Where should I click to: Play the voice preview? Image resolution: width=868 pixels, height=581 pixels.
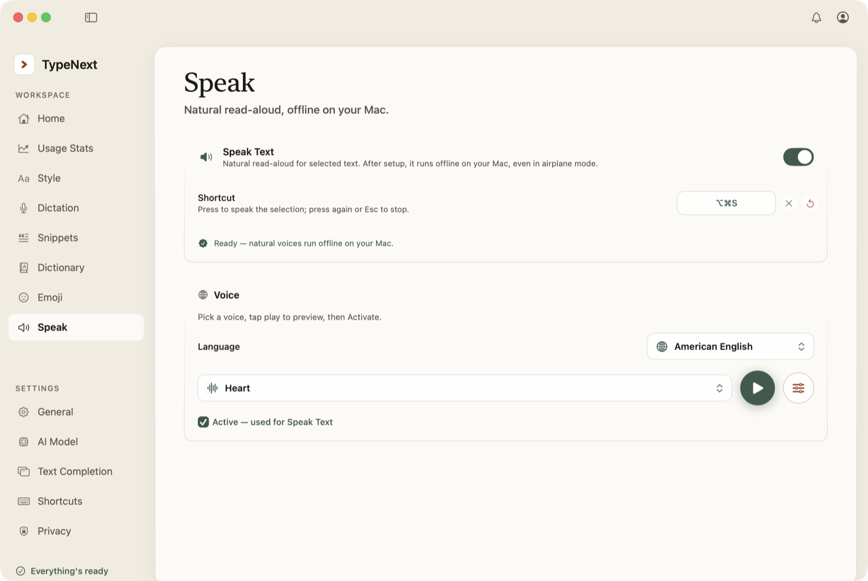757,388
